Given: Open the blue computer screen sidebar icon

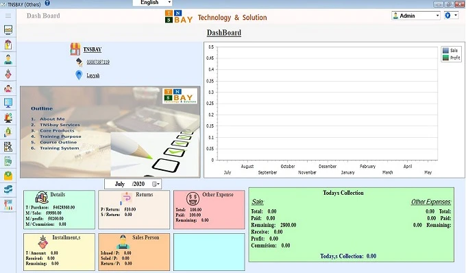Looking at the screenshot, I should [8, 103].
